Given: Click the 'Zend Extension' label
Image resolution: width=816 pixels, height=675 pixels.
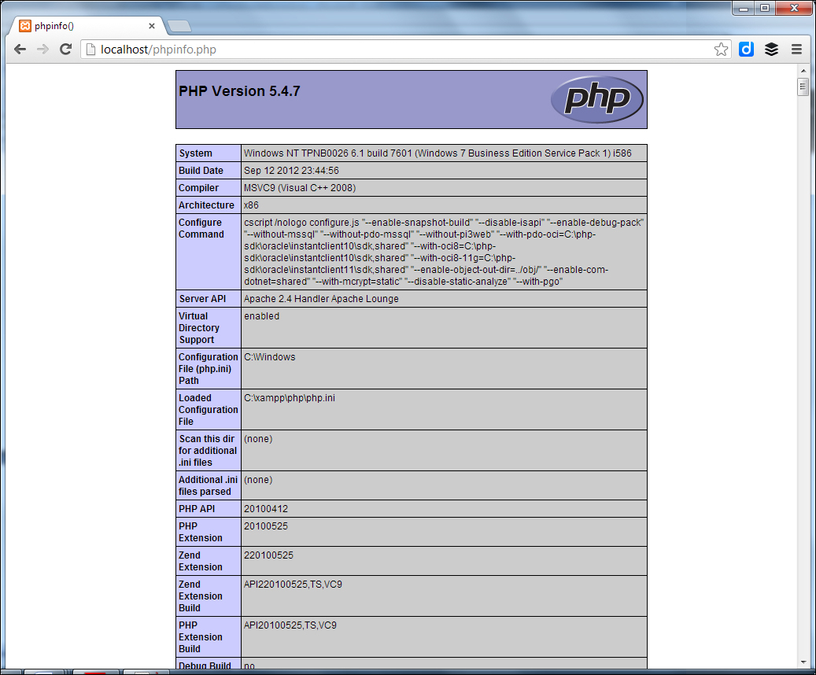Looking at the screenshot, I should [201, 561].
